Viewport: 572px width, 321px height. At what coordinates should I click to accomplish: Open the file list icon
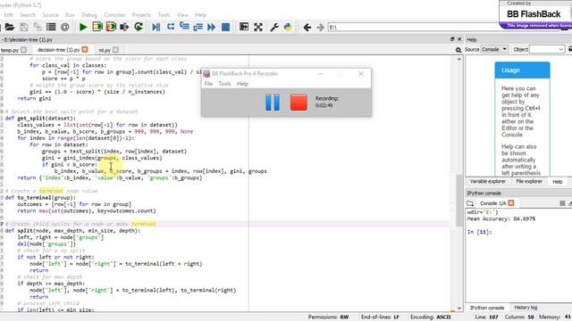click(x=51, y=27)
